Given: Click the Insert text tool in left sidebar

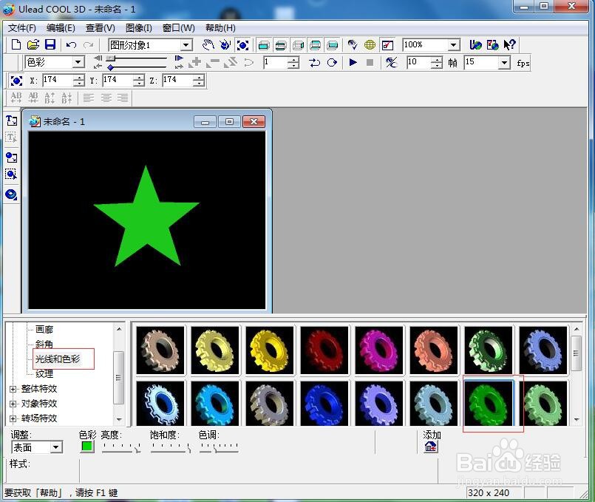Looking at the screenshot, I should coord(11,121).
